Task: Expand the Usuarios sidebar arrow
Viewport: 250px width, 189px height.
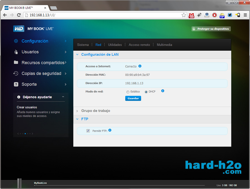Action: [x=66, y=52]
